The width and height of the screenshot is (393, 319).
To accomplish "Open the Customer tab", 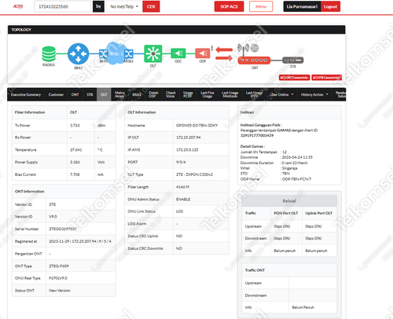I will click(x=56, y=94).
